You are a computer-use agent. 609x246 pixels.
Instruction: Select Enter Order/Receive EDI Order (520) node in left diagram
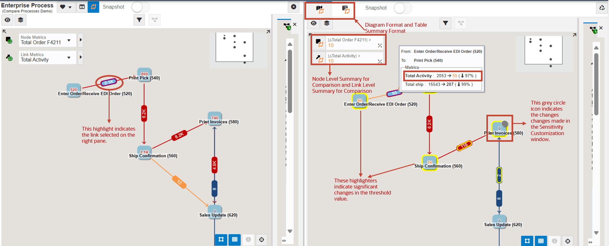click(x=74, y=90)
